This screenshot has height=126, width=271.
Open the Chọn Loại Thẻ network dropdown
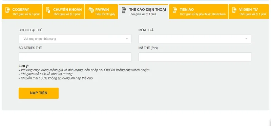75,39
